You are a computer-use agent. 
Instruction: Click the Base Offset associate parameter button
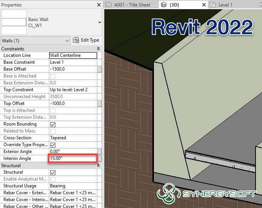tap(99, 69)
